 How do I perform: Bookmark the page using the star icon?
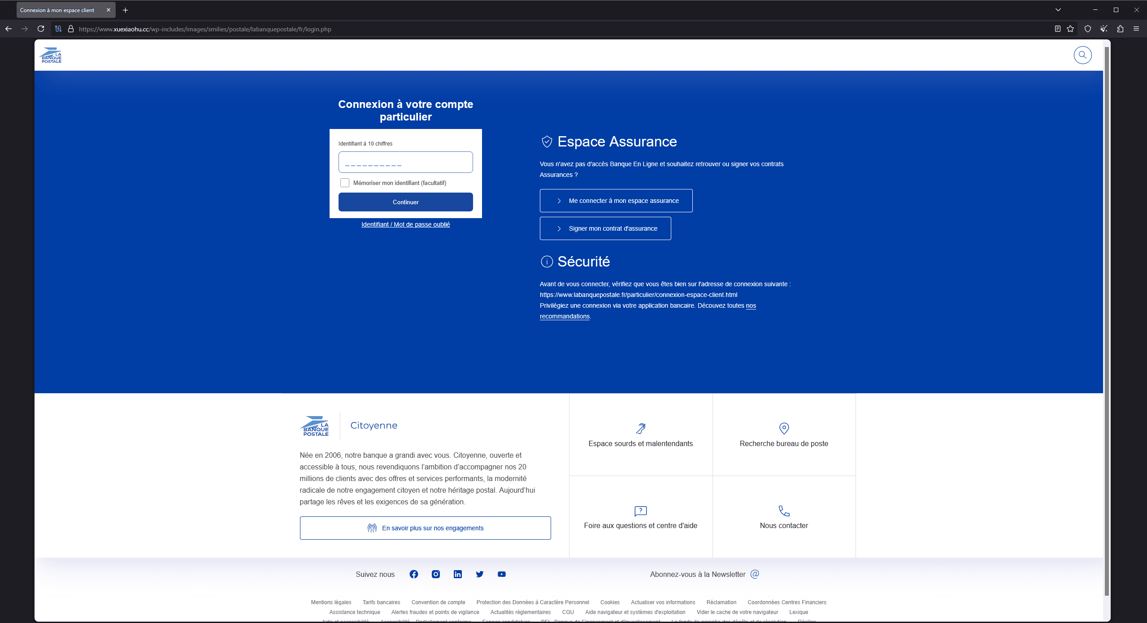click(1070, 29)
